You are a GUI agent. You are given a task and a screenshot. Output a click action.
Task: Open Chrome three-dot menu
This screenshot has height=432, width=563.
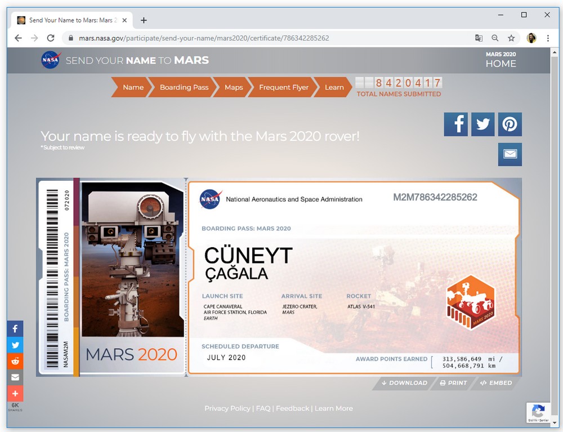[x=548, y=38]
